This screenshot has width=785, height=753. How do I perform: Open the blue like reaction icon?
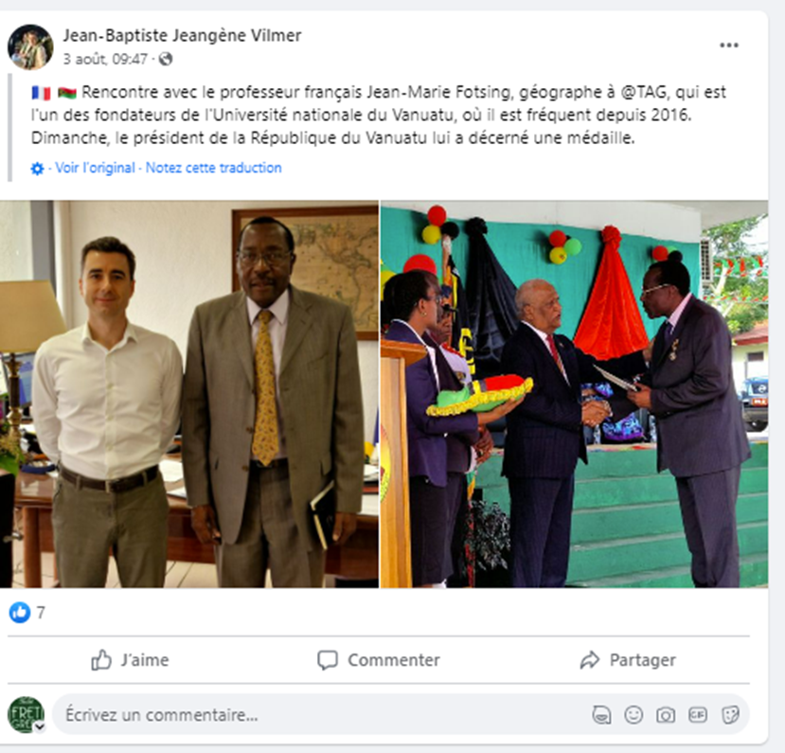click(x=20, y=612)
